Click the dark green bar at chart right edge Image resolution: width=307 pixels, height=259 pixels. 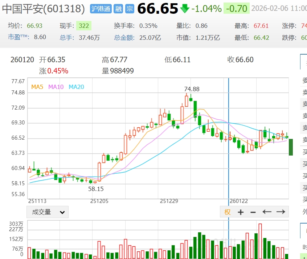pyautogui.click(x=291, y=147)
